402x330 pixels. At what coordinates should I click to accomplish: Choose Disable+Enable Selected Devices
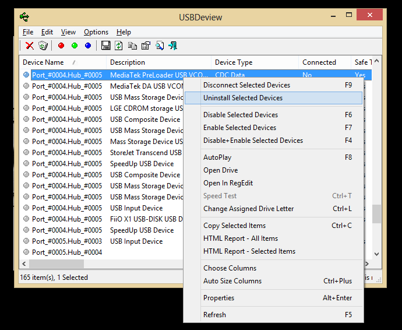273,141
